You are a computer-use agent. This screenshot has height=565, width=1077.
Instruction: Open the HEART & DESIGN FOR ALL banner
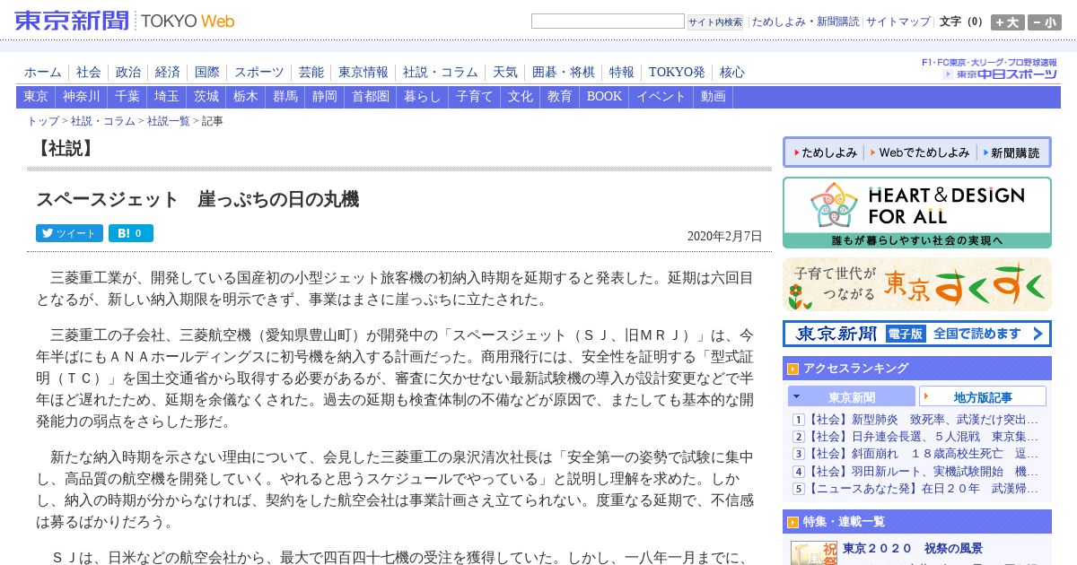click(917, 213)
